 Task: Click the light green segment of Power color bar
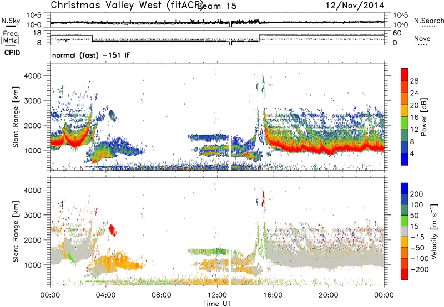click(405, 123)
